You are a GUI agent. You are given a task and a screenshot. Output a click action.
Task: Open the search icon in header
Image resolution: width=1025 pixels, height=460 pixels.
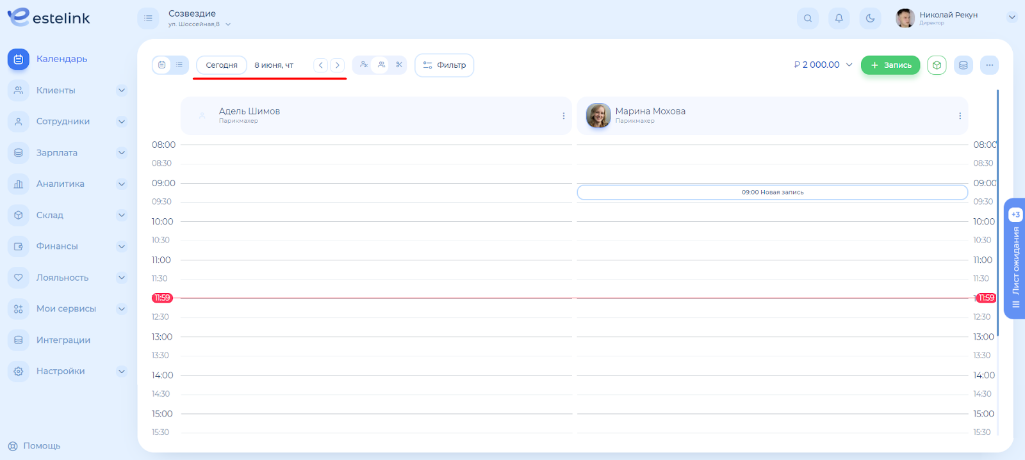(807, 19)
